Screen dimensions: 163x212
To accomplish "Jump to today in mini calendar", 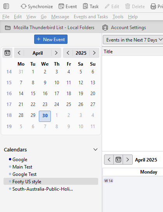I will [x=7, y=53].
